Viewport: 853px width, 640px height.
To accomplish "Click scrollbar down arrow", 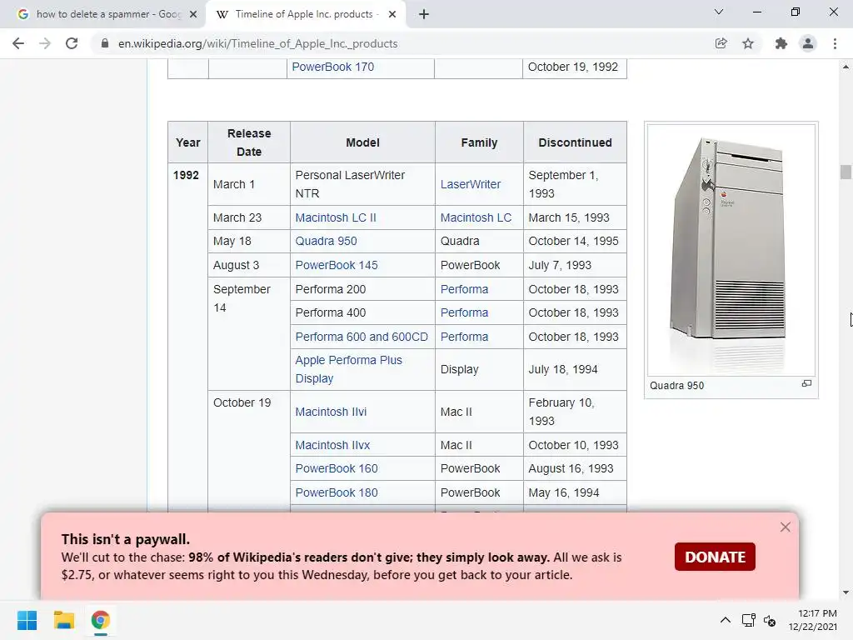I will [x=846, y=592].
